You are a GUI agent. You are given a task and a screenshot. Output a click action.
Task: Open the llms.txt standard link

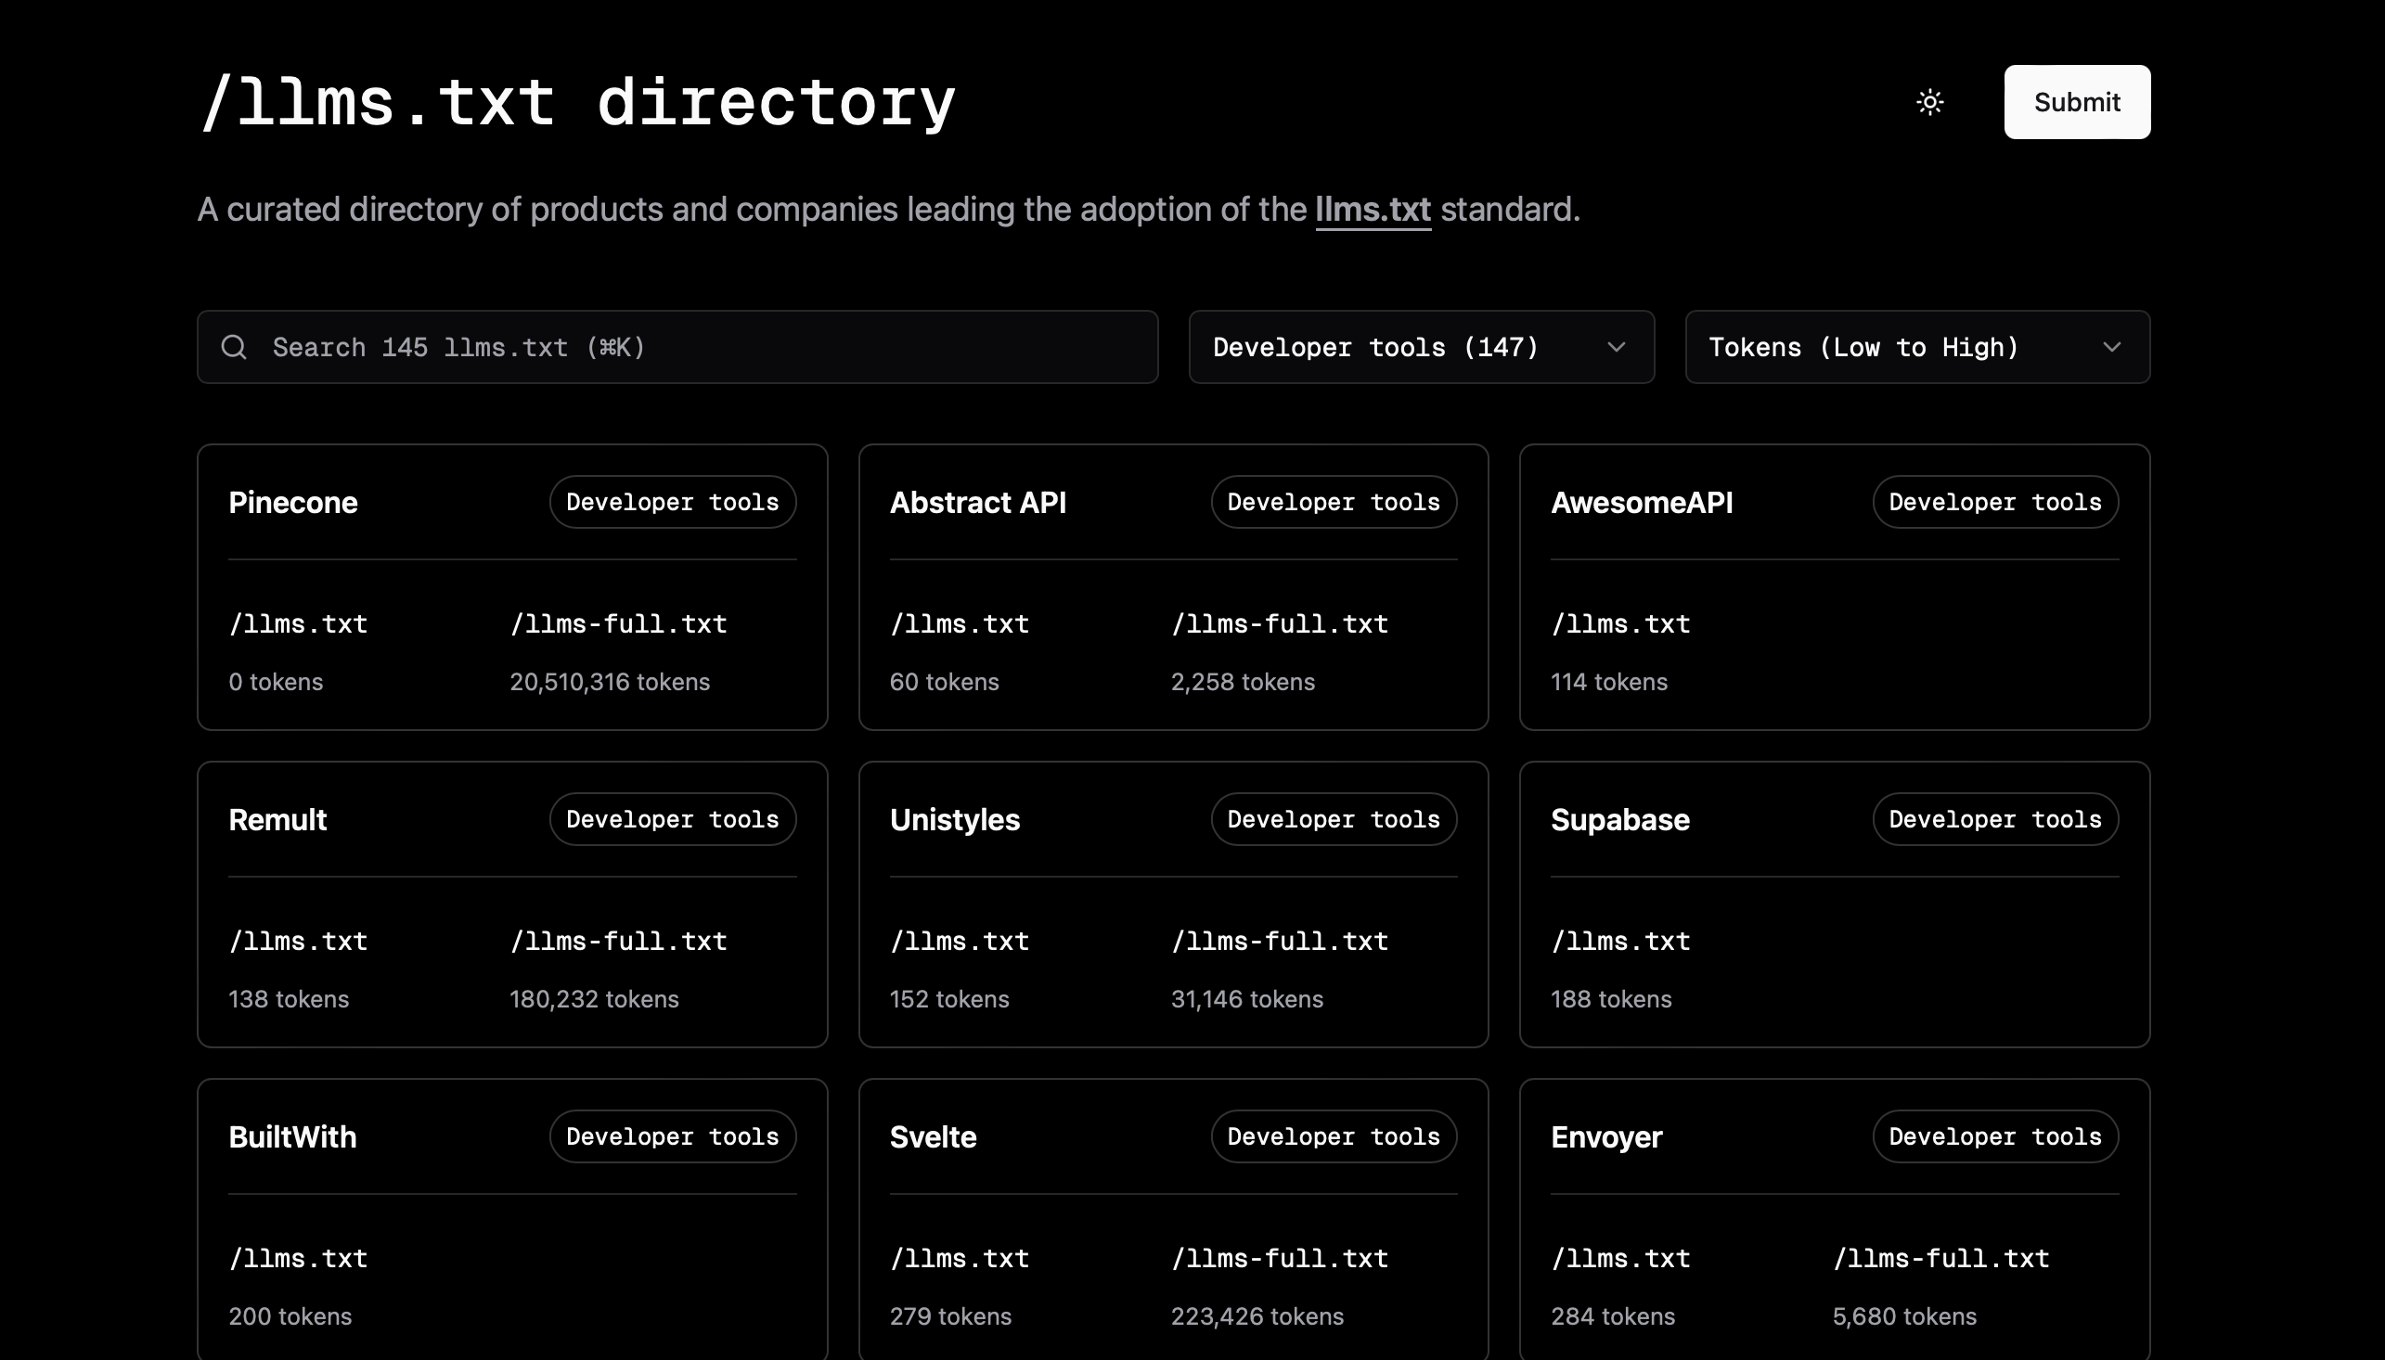[x=1372, y=210]
